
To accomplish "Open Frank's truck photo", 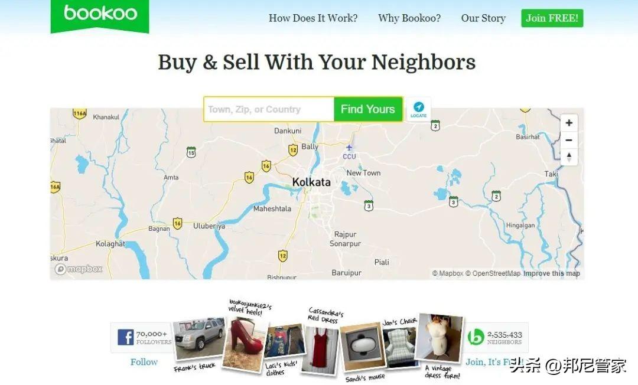I will click(199, 340).
